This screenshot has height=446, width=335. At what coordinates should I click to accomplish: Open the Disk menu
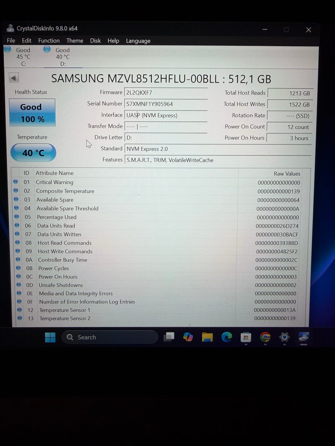(x=95, y=40)
